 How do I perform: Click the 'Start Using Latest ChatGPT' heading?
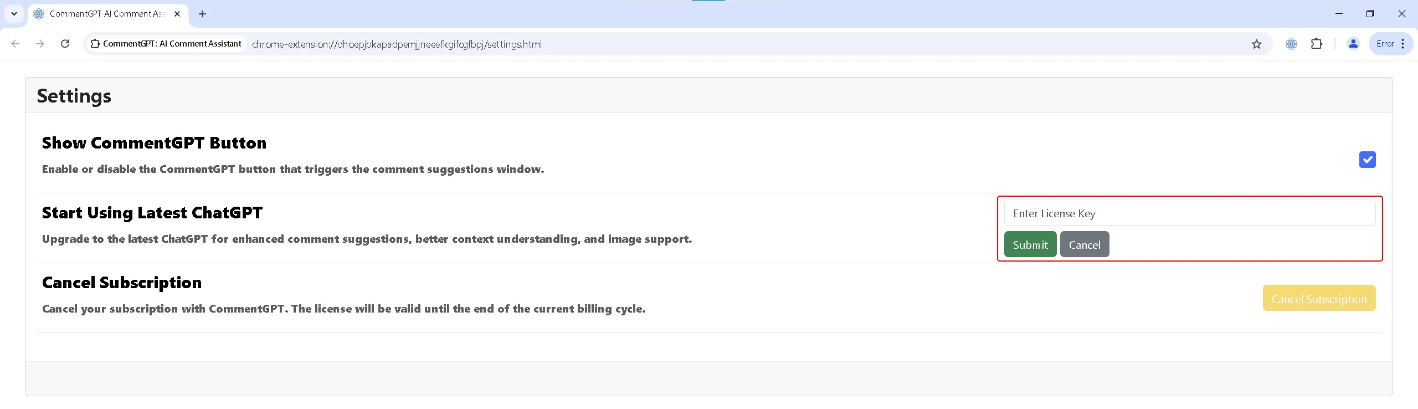pyautogui.click(x=152, y=213)
